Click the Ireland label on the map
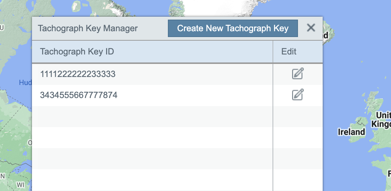 [x=351, y=132]
